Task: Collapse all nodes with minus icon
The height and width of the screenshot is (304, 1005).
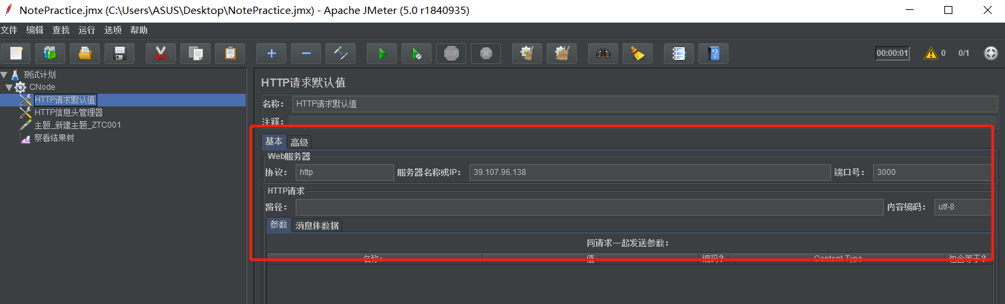Action: tap(306, 53)
